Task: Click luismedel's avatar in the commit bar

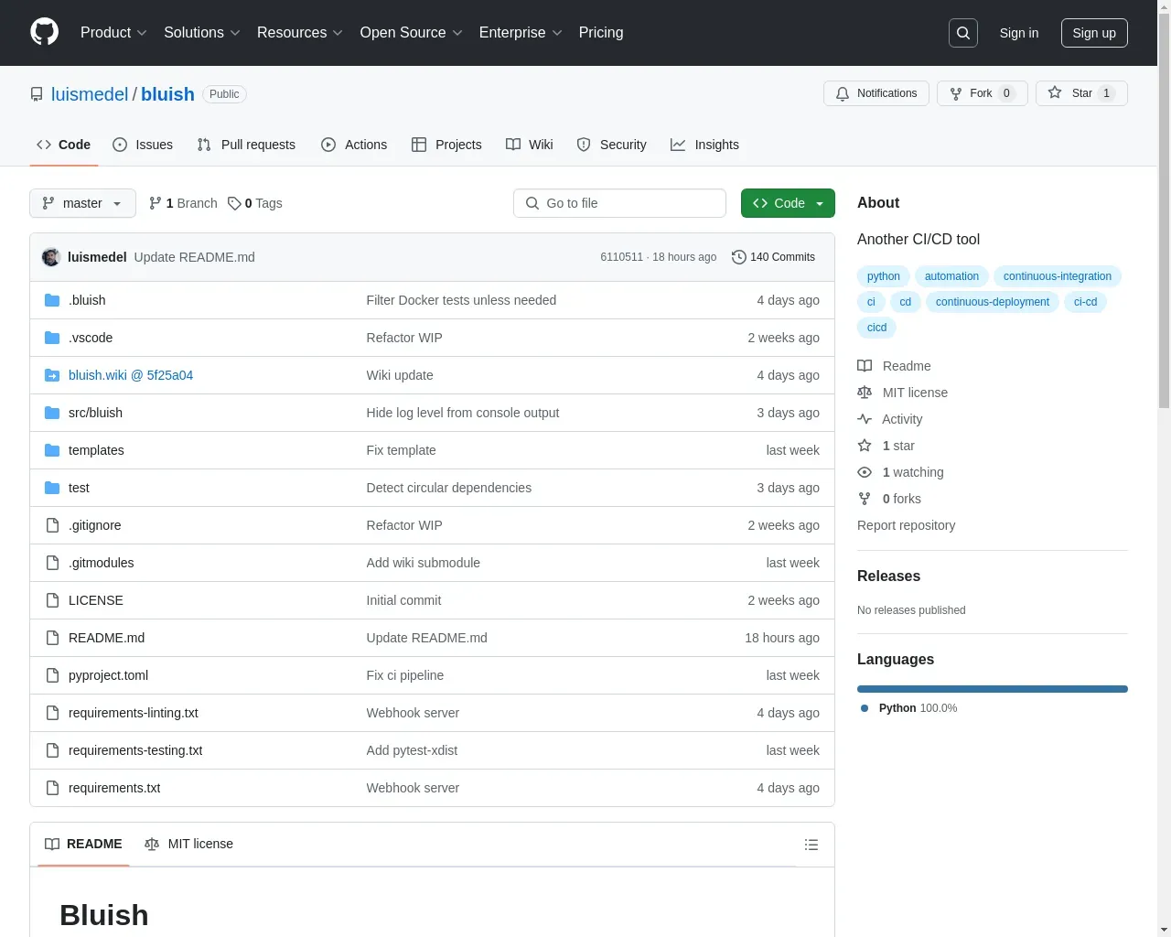Action: (x=51, y=257)
